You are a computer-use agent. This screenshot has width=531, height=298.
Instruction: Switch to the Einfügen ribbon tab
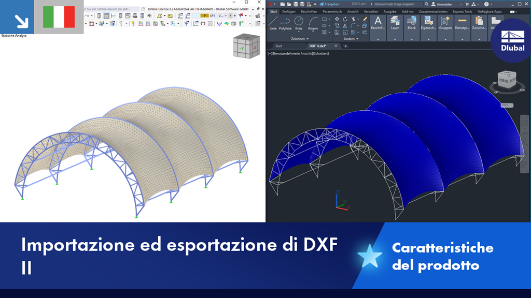coord(289,11)
